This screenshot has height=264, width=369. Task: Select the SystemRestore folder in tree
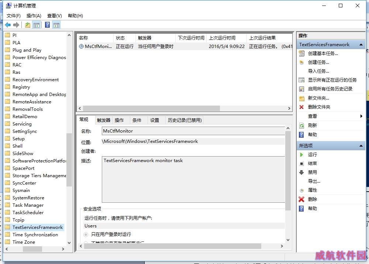(x=28, y=198)
